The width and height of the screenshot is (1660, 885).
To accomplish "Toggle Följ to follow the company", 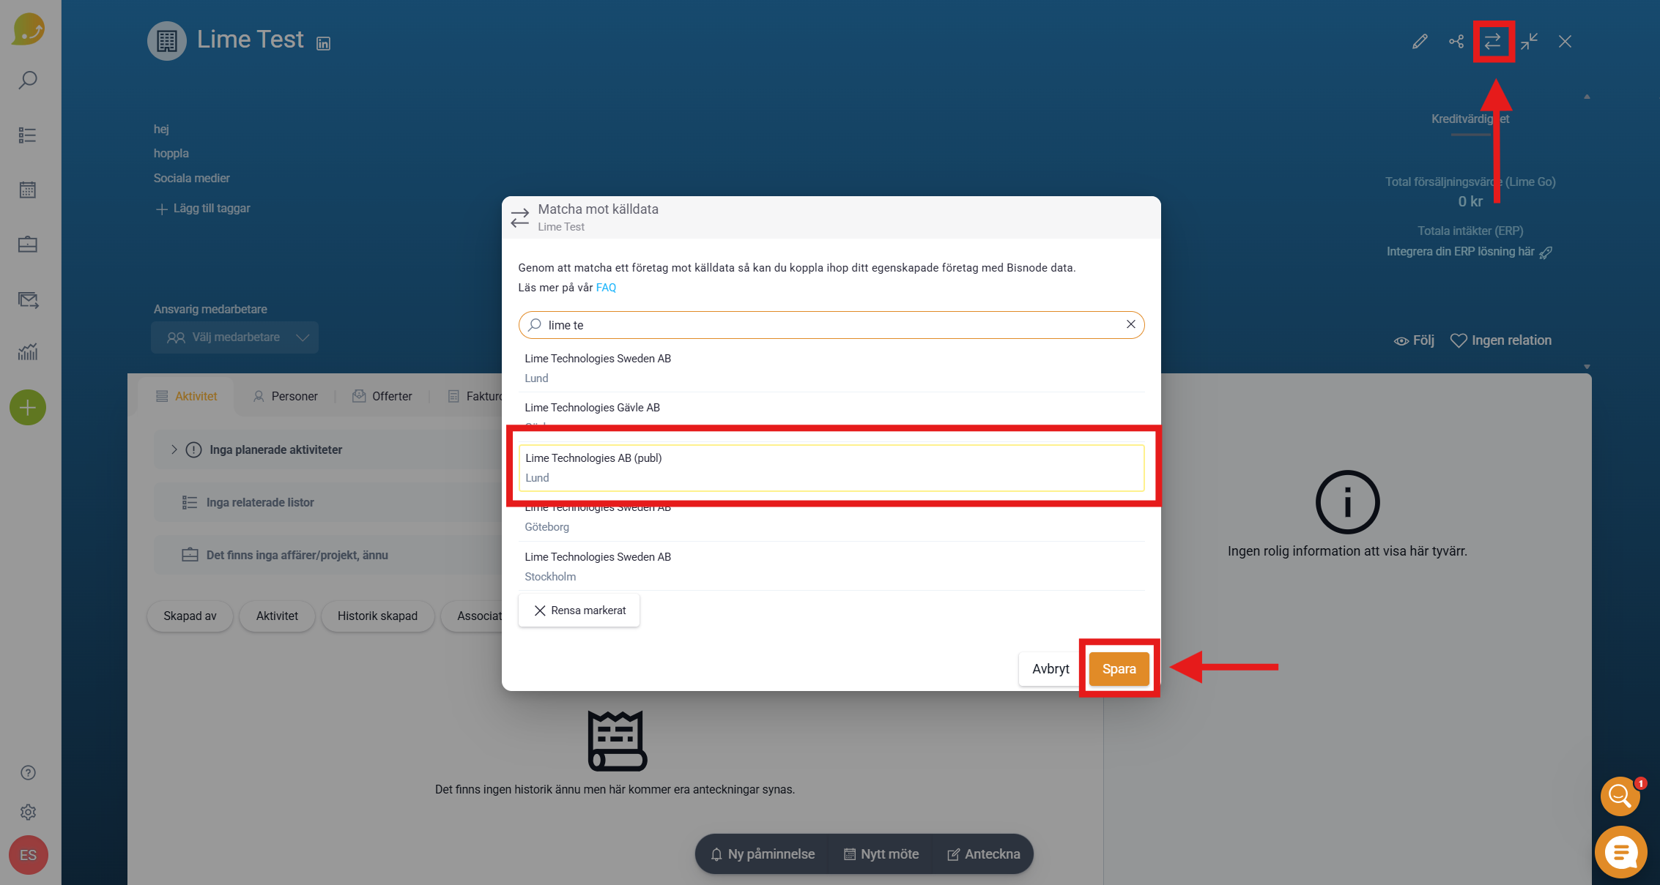I will 1414,340.
